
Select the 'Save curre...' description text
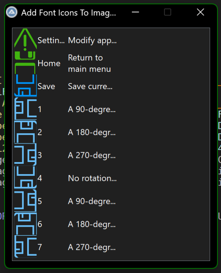pyautogui.click(x=90, y=86)
